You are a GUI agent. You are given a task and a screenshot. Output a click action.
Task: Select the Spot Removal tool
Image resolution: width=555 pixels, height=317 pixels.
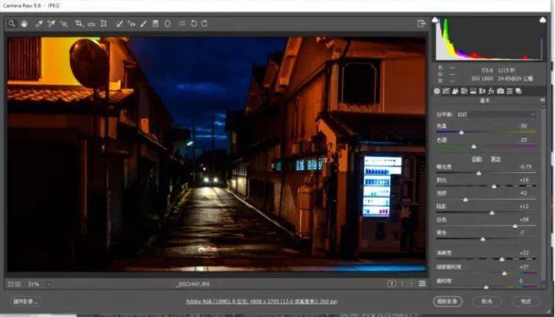point(119,24)
